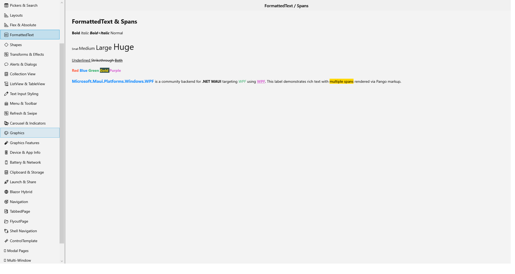Click the Pickers & Search icon
The width and height of the screenshot is (515, 274).
6,5
